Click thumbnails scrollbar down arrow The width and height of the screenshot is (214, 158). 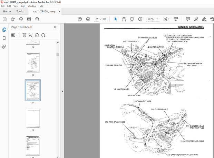pyautogui.click(x=58, y=157)
